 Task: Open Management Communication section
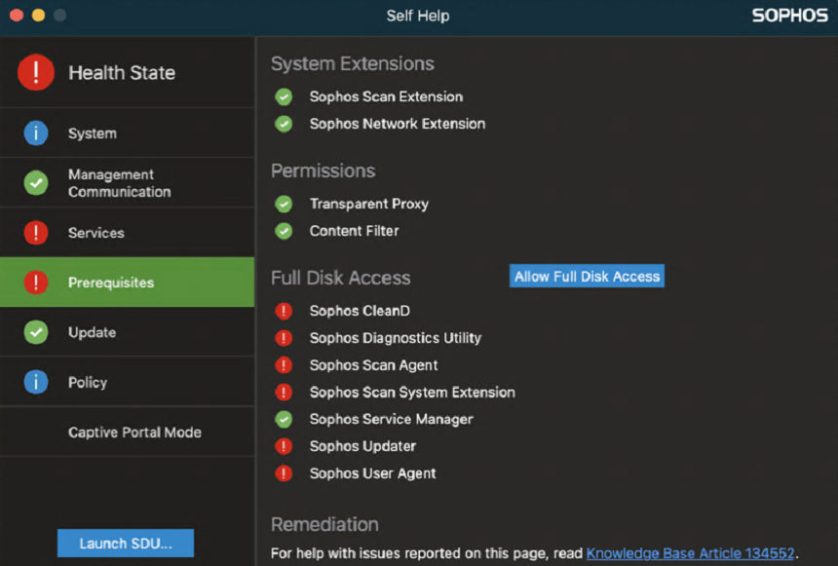[x=128, y=183]
